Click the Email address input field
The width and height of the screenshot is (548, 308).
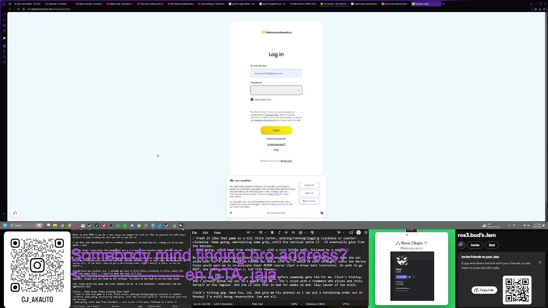pos(276,73)
